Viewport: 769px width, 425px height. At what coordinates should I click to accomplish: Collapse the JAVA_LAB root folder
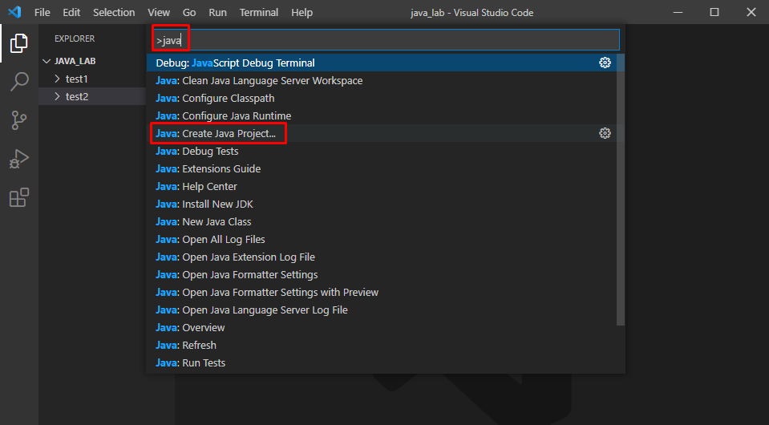(47, 61)
